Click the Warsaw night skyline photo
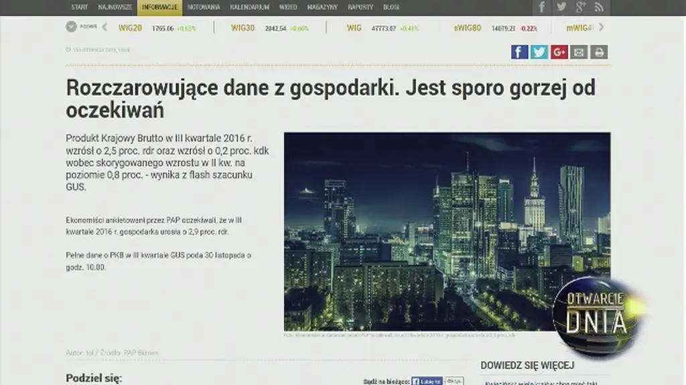The width and height of the screenshot is (686, 385). click(447, 232)
